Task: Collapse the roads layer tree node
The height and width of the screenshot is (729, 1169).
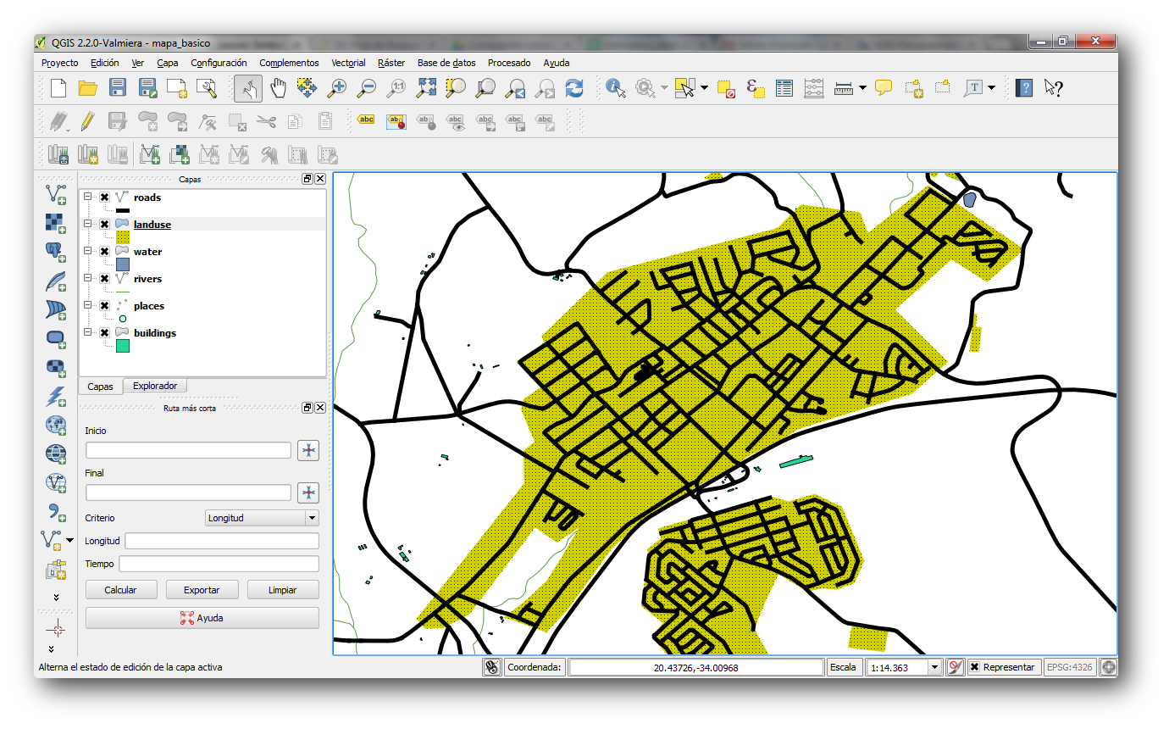Action: [87, 197]
